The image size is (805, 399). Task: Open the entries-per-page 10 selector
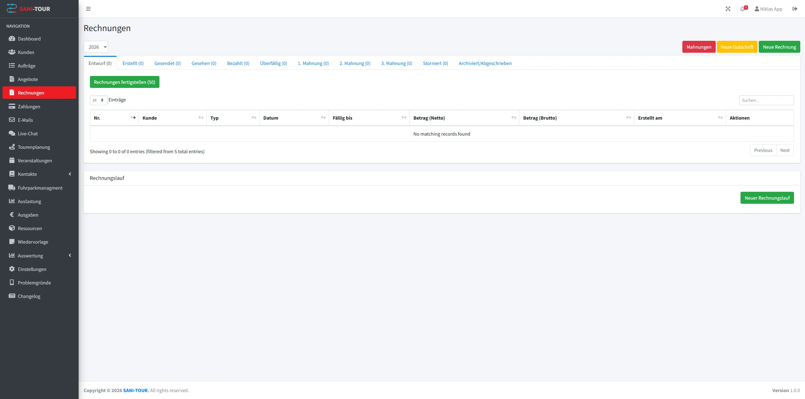click(98, 100)
